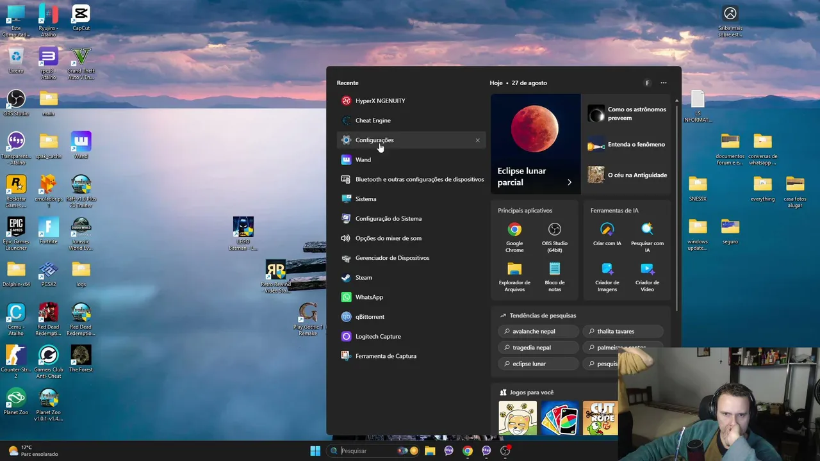Switch to OBS on the taskbar
Viewport: 820px width, 461px height.
tap(505, 451)
